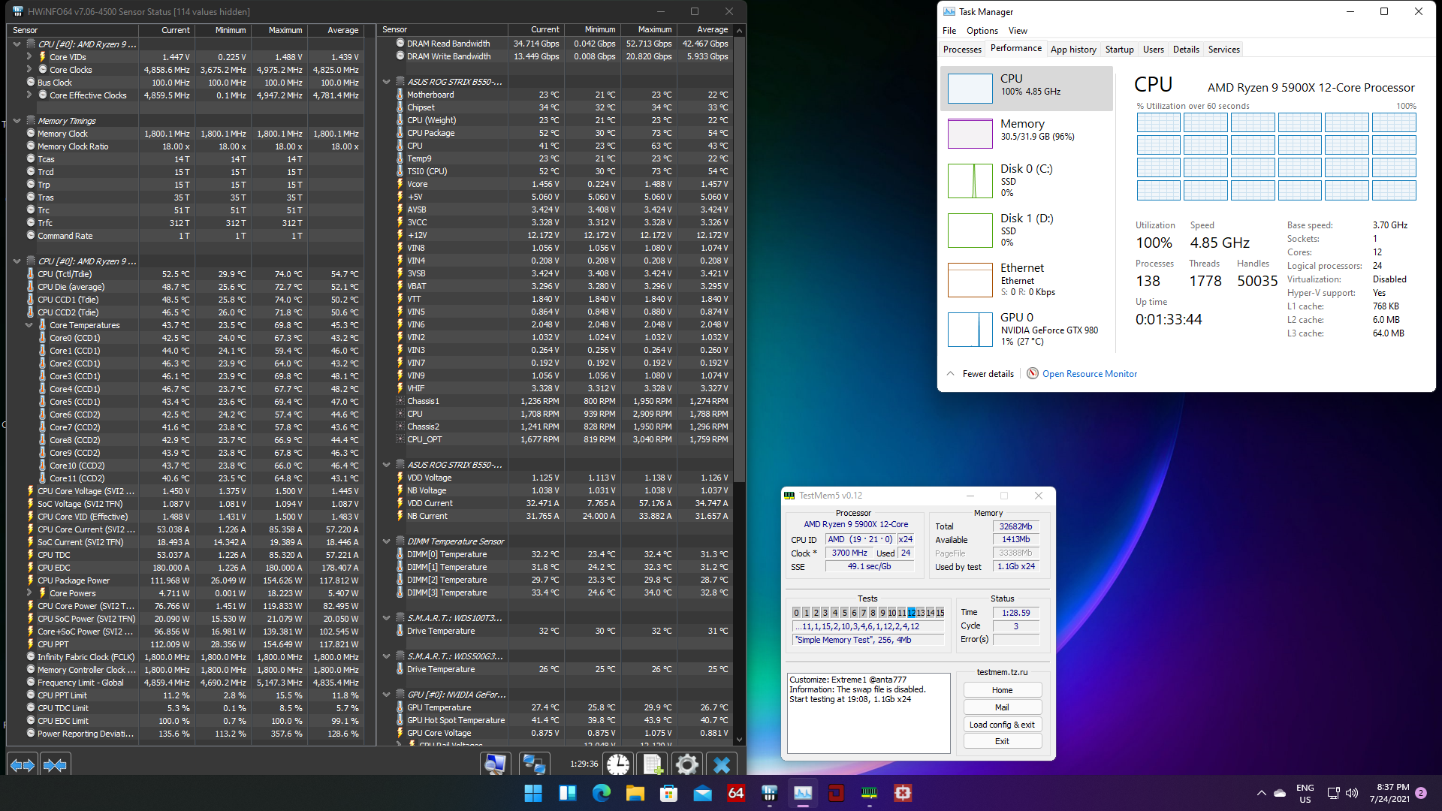Select Disk 1 (D:) performance item
The width and height of the screenshot is (1442, 811).
coord(1026,230)
